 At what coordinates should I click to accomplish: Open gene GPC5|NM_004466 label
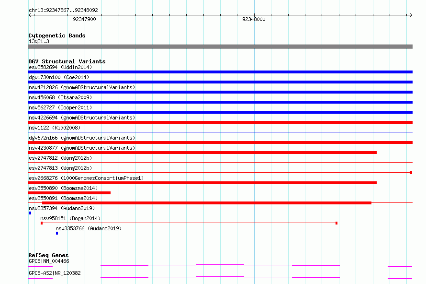tap(49, 261)
